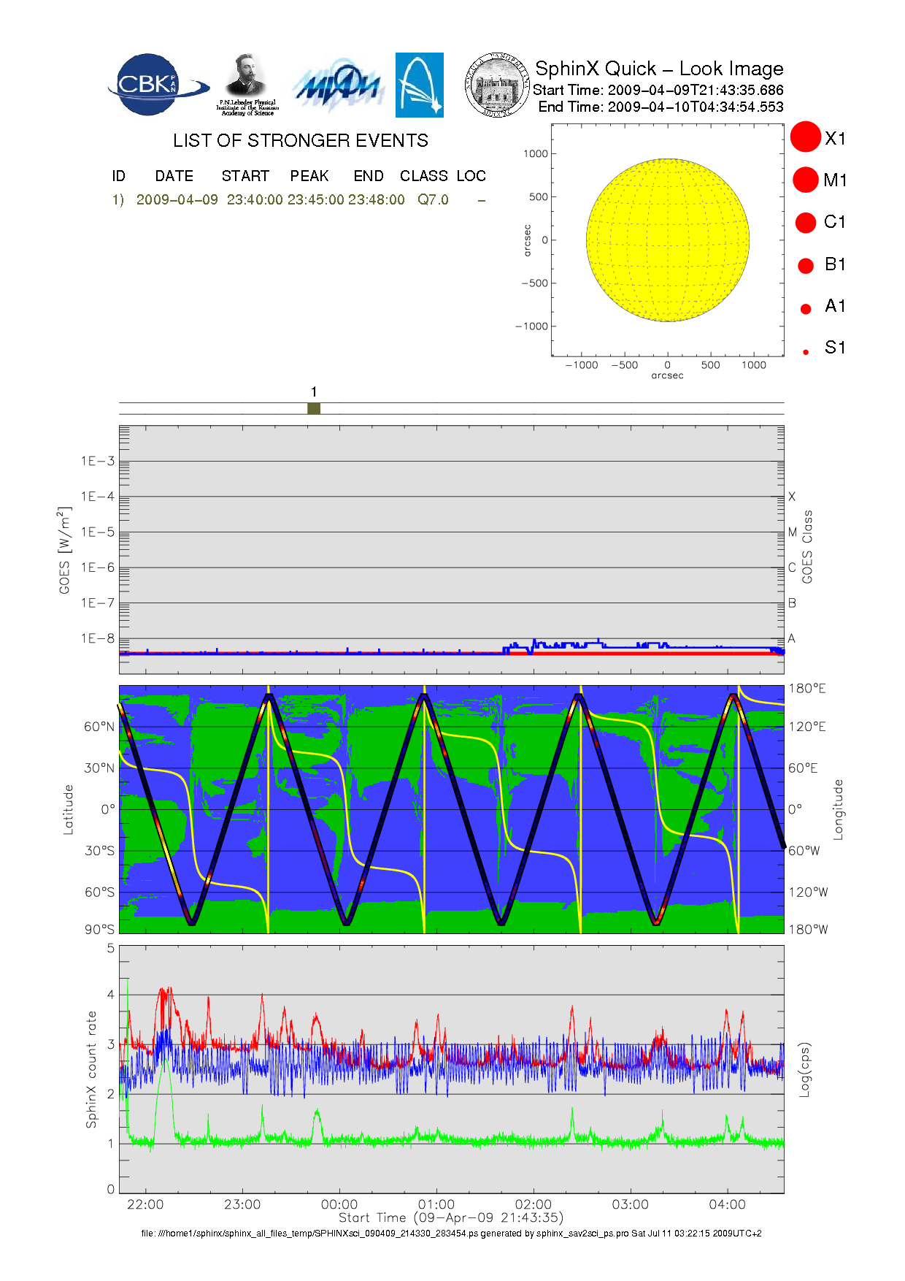Viewport: 905px width, 1281px height.
Task: Click the SphinX Quick-Look Image title
Action: tap(658, 69)
